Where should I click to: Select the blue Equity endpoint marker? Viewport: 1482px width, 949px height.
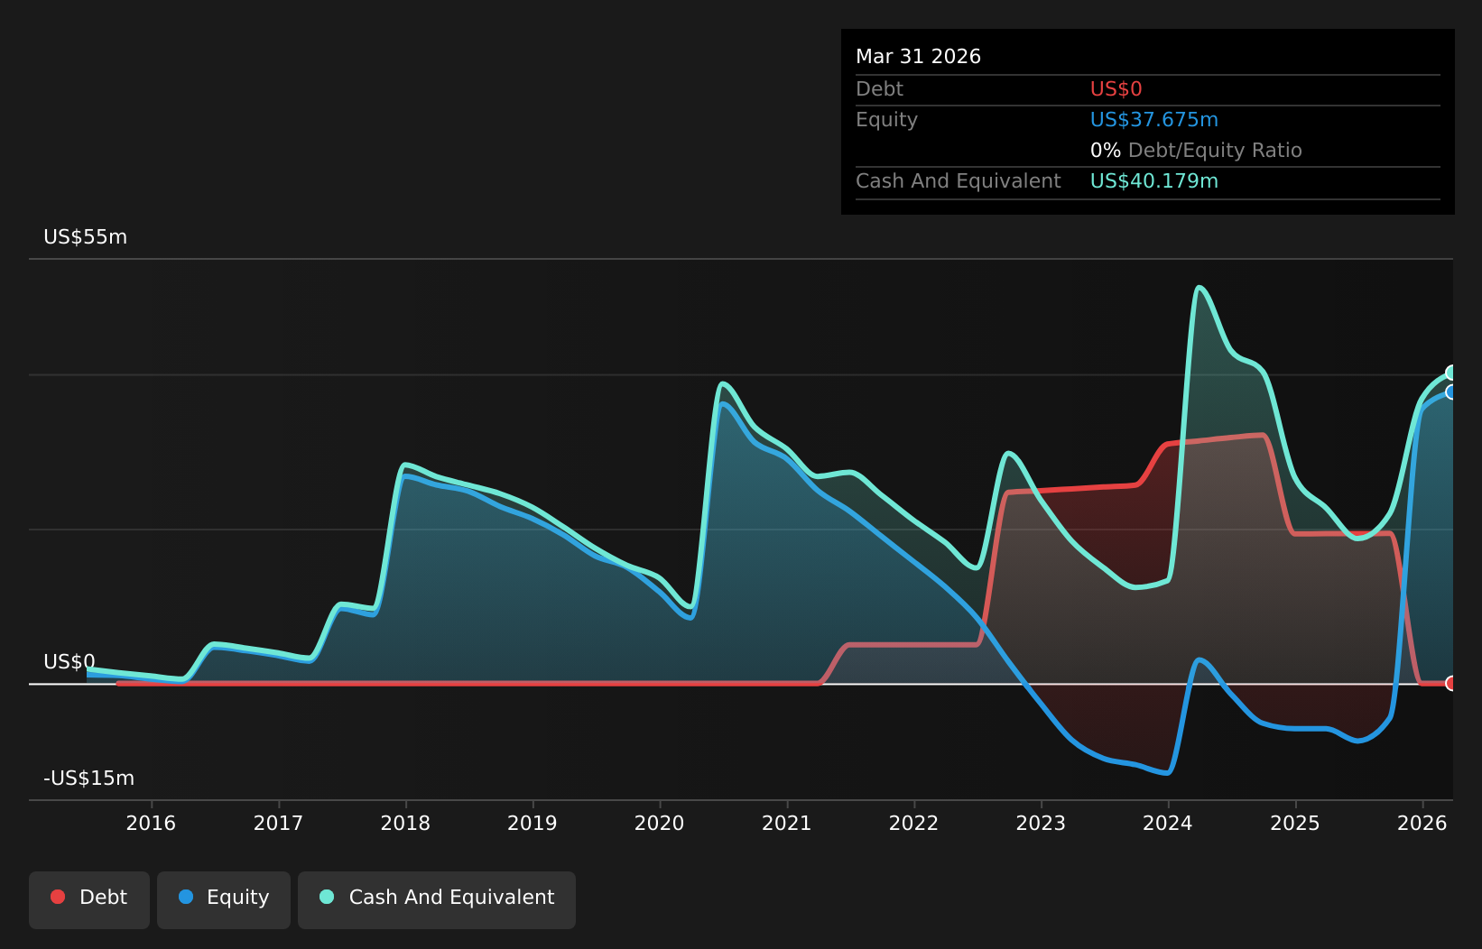[x=1451, y=392]
